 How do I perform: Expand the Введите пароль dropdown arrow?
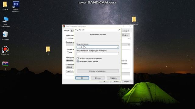(117, 47)
